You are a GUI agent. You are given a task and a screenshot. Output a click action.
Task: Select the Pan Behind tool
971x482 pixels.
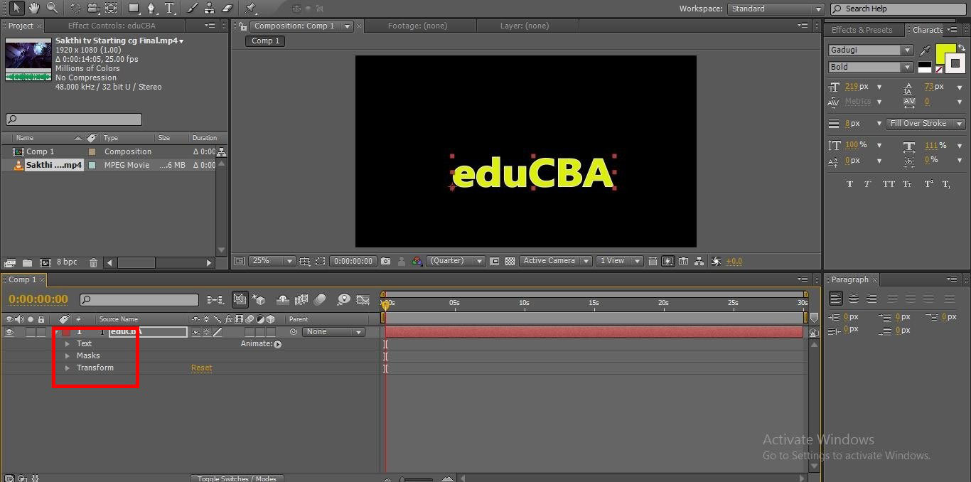click(111, 9)
